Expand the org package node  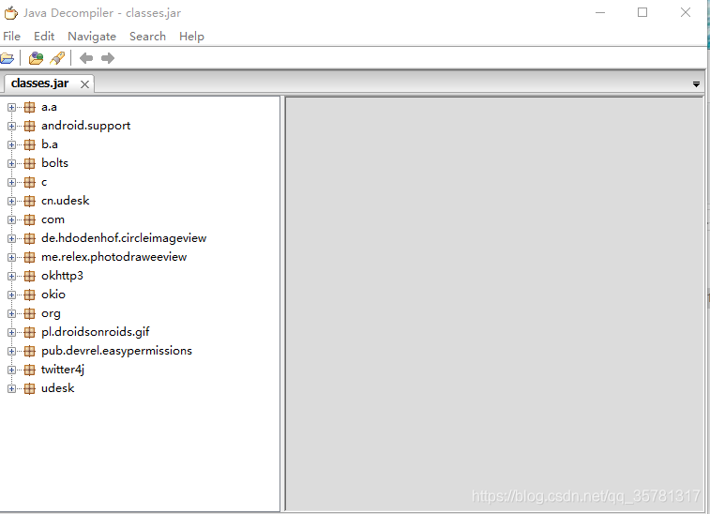pos(12,314)
